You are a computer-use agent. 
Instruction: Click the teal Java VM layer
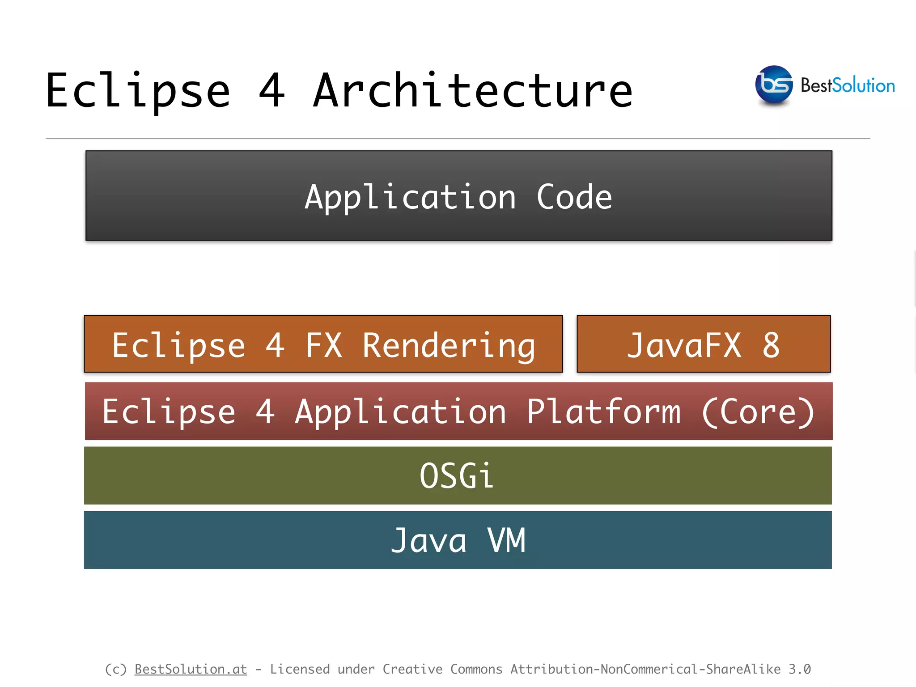pyautogui.click(x=457, y=540)
